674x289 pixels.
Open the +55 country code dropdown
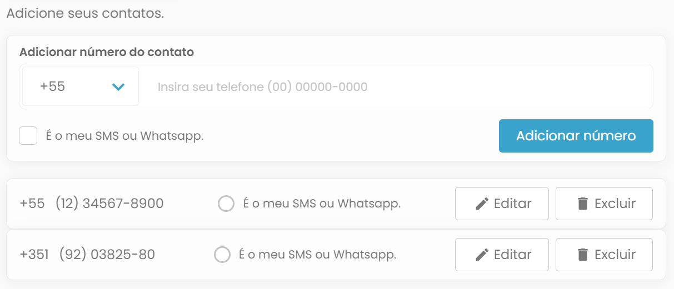click(81, 87)
